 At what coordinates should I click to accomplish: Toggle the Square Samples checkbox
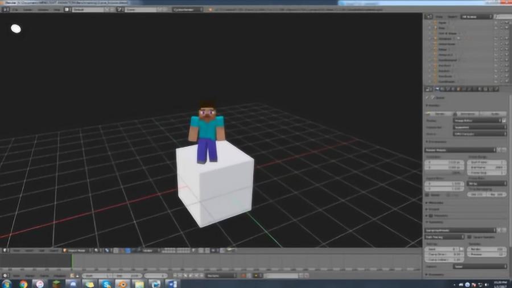pos(469,237)
